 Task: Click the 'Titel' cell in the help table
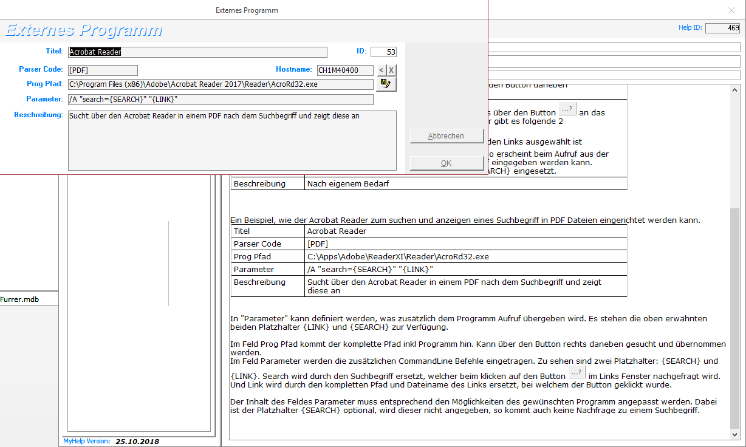click(x=267, y=231)
